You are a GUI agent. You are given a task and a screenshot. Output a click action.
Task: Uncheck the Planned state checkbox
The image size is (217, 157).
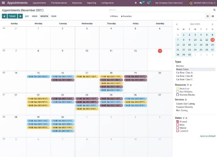[178, 121]
